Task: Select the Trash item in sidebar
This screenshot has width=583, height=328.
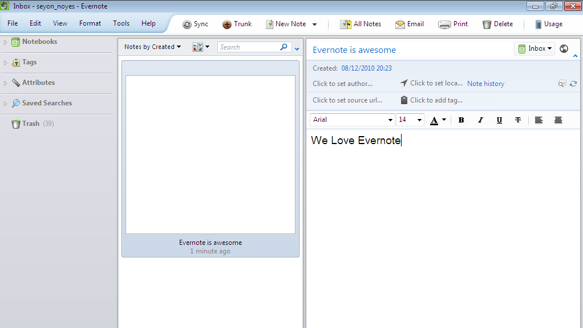Action: tap(33, 124)
